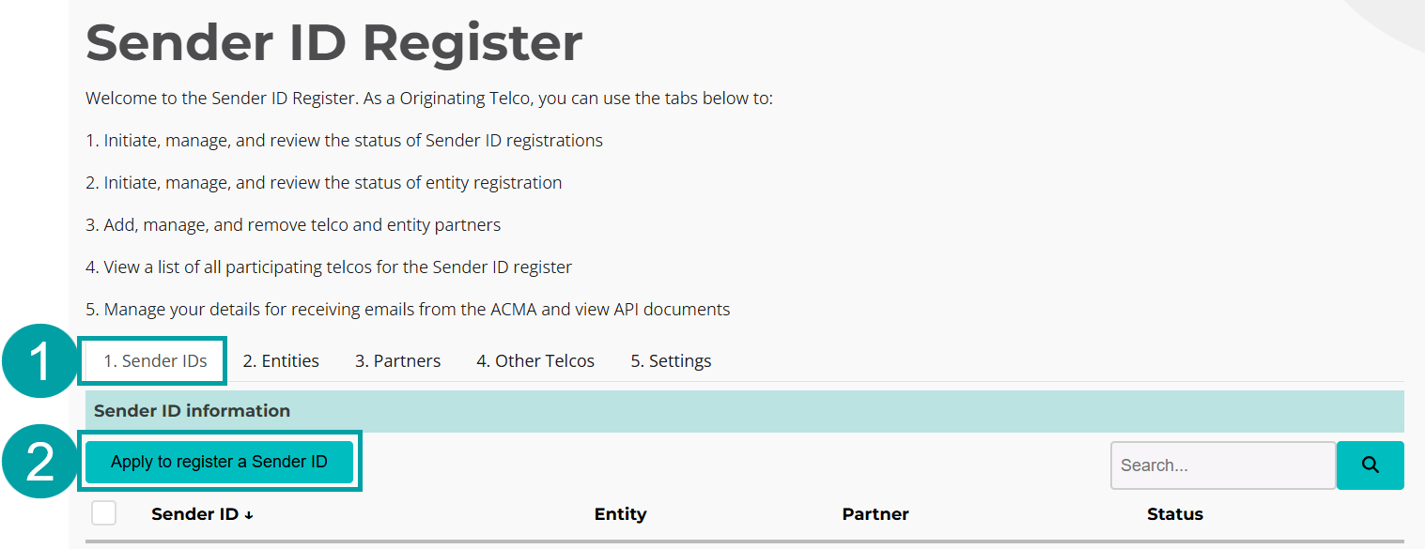Sort the table by the Entity column
1425x549 pixels.
click(x=620, y=514)
